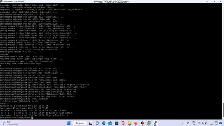Click the 'yura.local.hosts' listing line
Image resolution: width=224 pixels, height=126 pixels.
(34, 115)
